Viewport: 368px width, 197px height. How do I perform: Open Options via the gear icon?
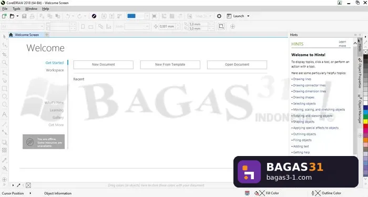219,16
